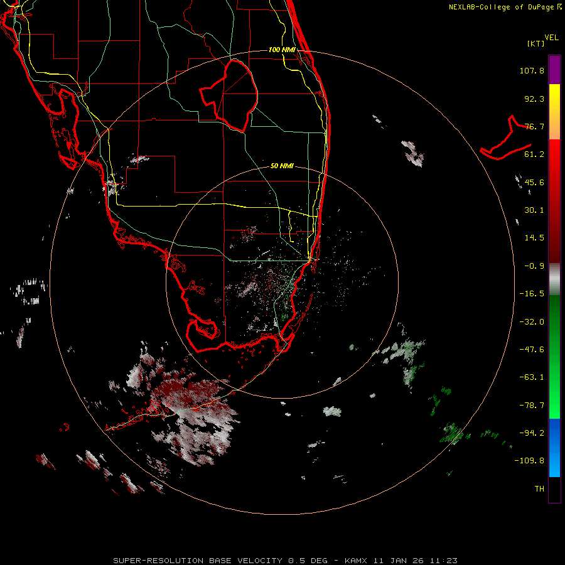Click the [KT] units label
This screenshot has width=565, height=565.
click(x=536, y=43)
